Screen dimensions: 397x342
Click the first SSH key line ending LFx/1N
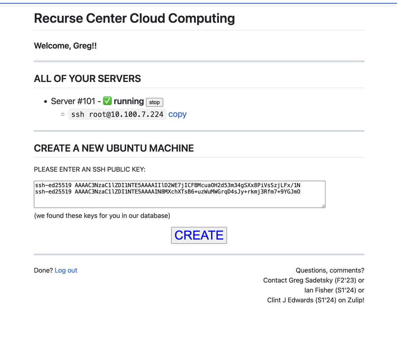click(168, 185)
